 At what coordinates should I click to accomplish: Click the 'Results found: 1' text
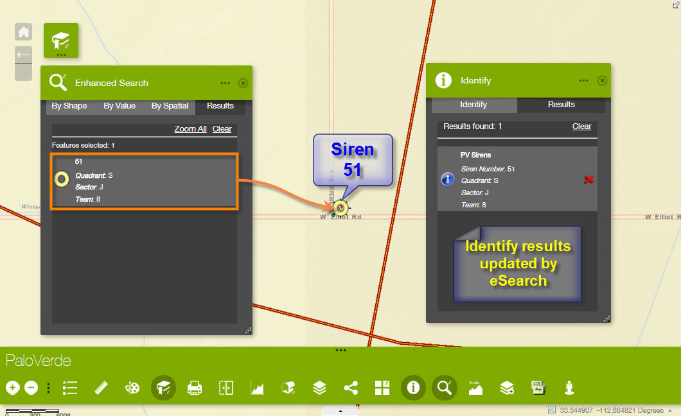coord(473,126)
